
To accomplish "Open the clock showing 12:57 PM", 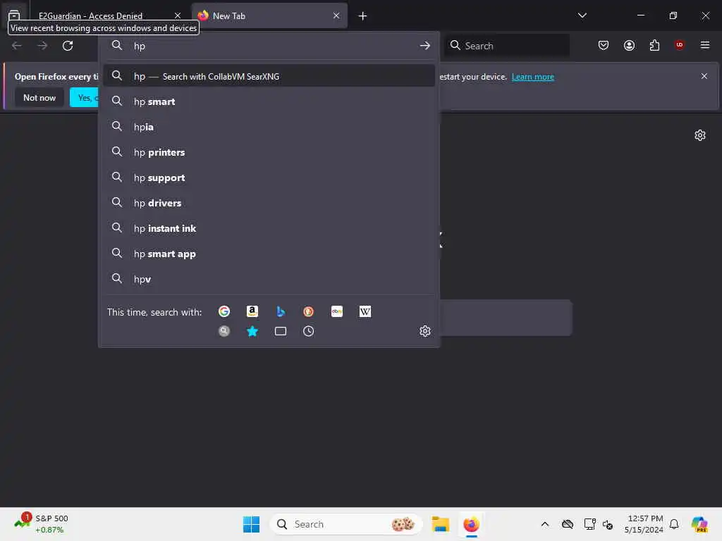I will [643, 524].
